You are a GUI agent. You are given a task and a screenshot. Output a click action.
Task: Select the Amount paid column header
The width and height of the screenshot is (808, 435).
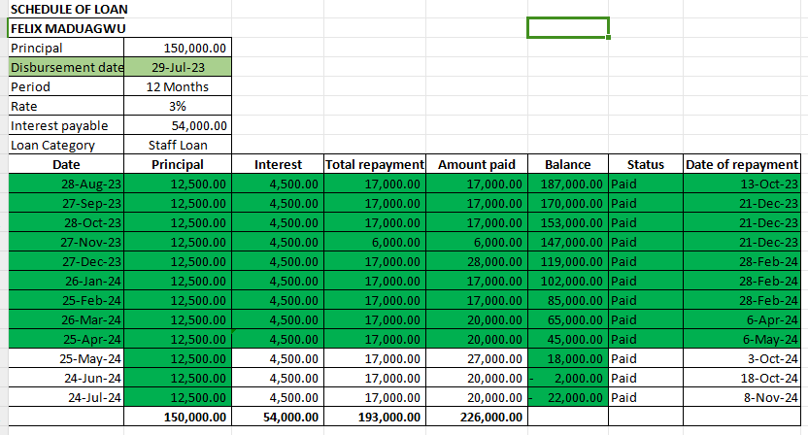tap(477, 164)
